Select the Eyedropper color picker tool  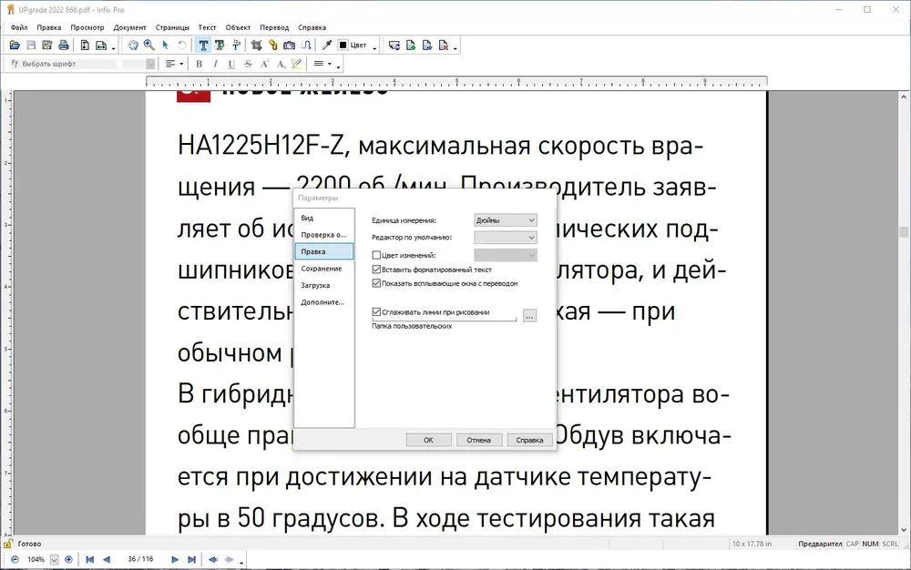click(326, 46)
